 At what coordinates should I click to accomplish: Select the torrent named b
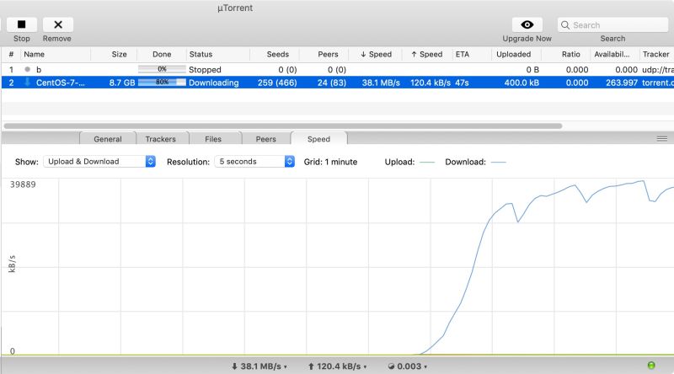point(39,70)
